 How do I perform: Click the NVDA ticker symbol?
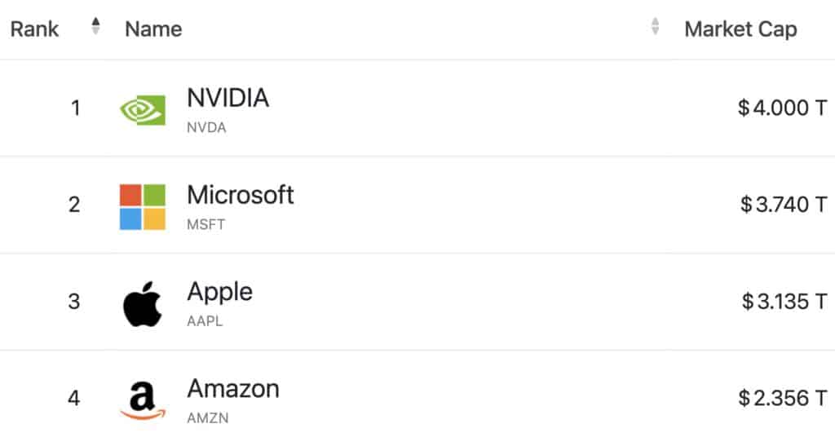206,128
